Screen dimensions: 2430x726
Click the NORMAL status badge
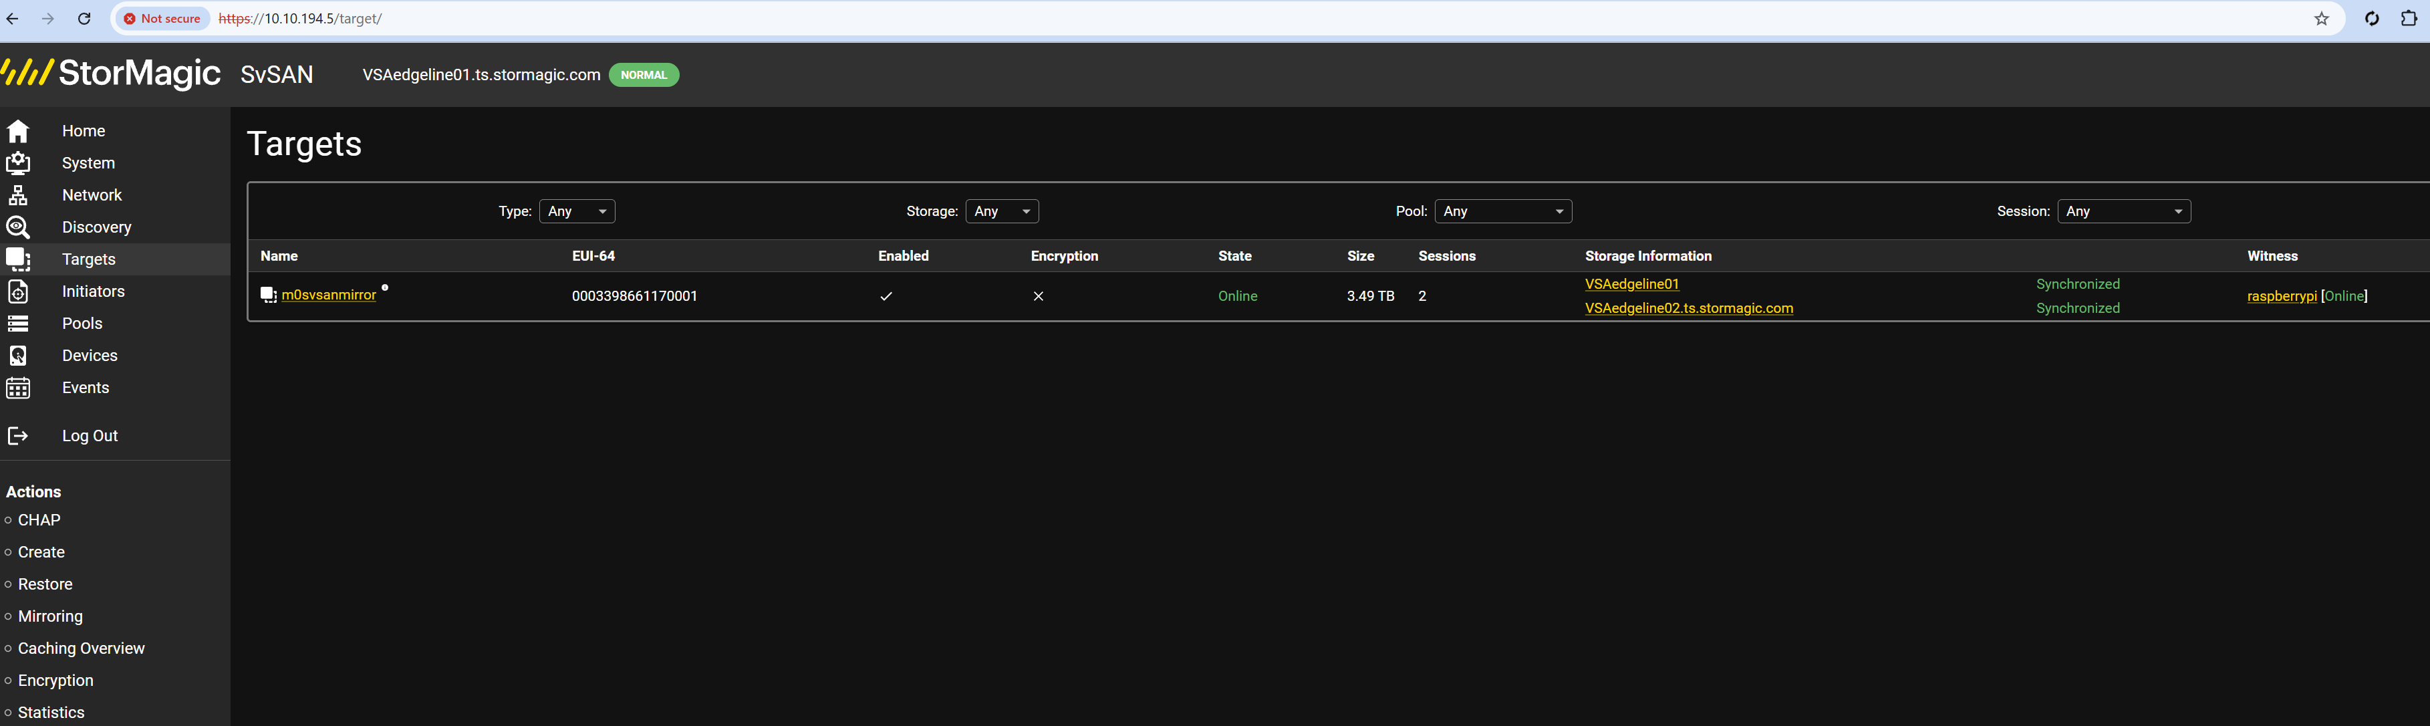[644, 75]
